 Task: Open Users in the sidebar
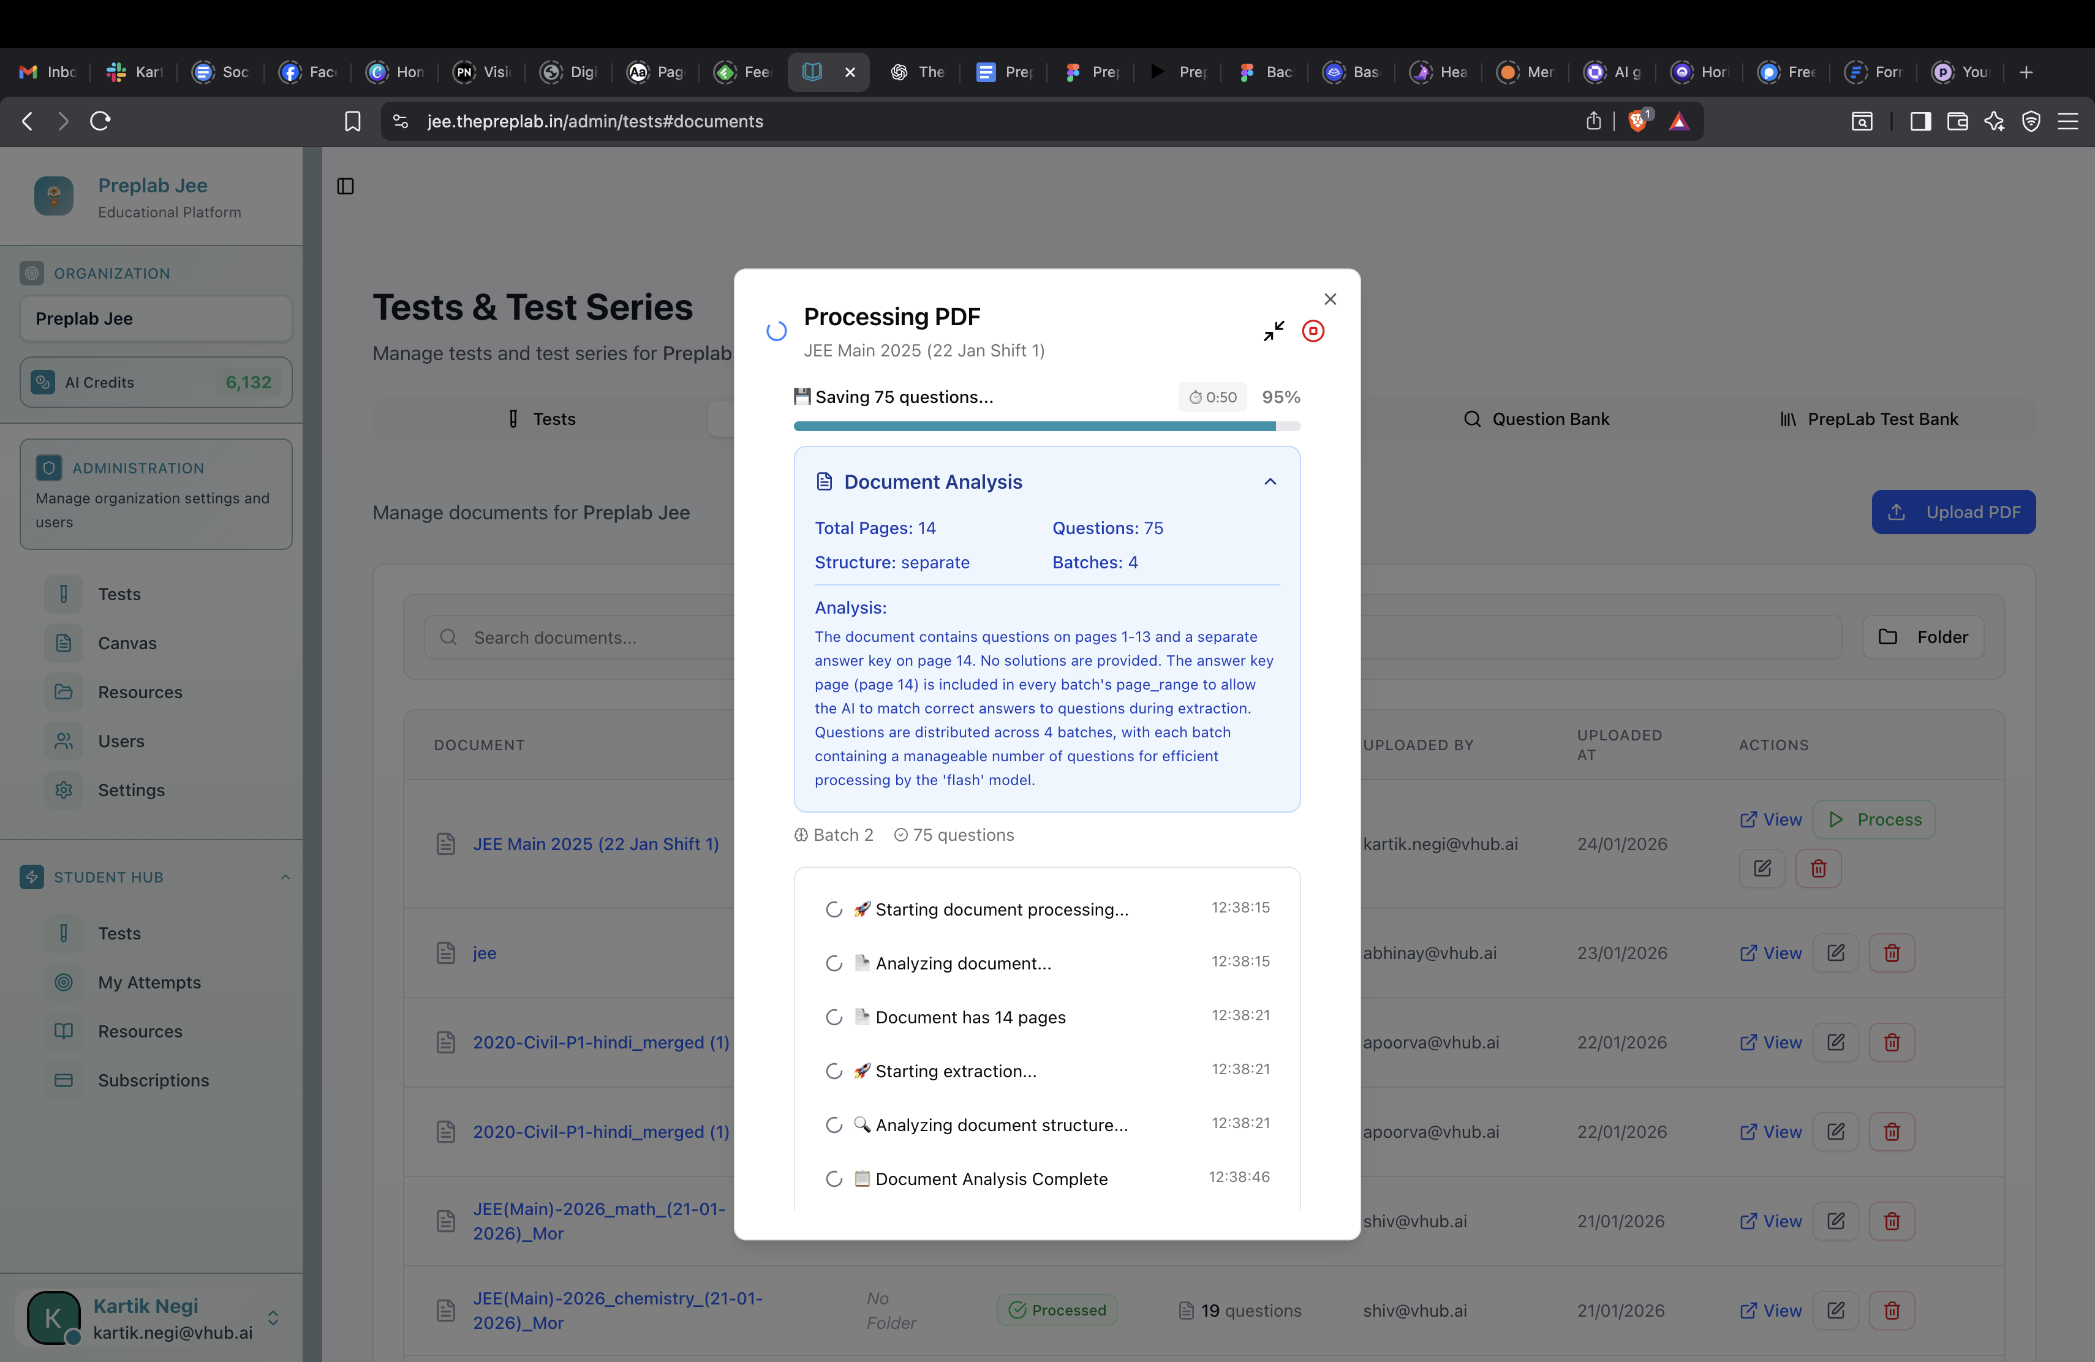click(156, 741)
